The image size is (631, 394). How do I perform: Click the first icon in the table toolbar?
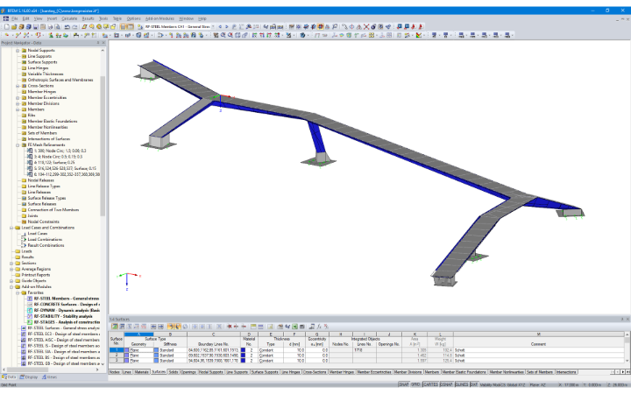coord(115,327)
